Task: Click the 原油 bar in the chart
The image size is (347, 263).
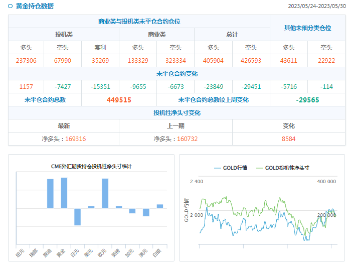Action: 50,193
